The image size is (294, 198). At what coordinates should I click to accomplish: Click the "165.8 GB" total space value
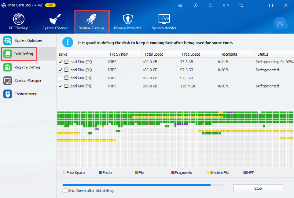pos(150,86)
